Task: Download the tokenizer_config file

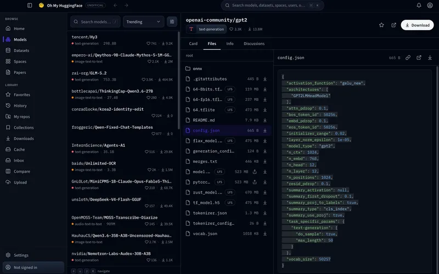Action: coord(265,224)
